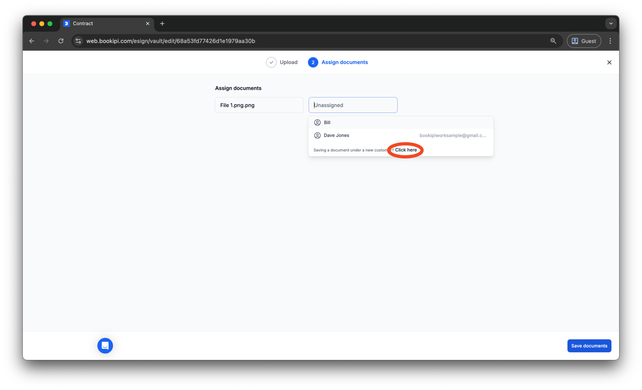Focus the Unassigned customer combo box
The height and width of the screenshot is (390, 642).
[x=353, y=105]
